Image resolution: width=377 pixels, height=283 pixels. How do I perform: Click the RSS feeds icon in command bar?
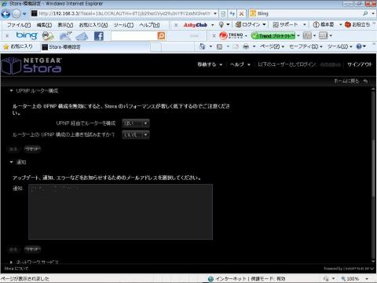click(219, 46)
